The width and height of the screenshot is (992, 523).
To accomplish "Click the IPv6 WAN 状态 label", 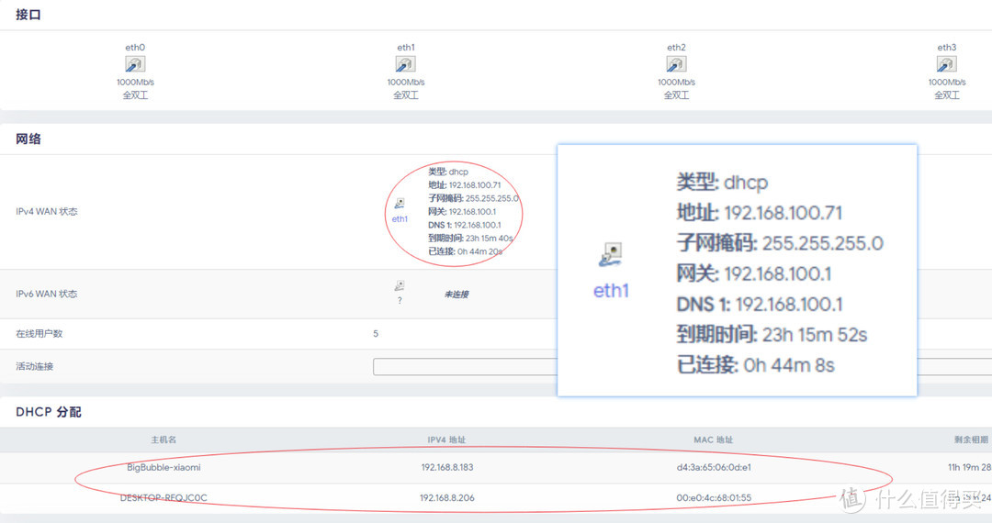I will click(x=47, y=294).
